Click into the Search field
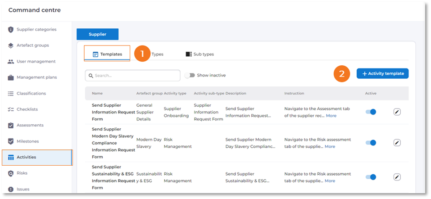Screen dimensions: 431x199 click(135, 75)
